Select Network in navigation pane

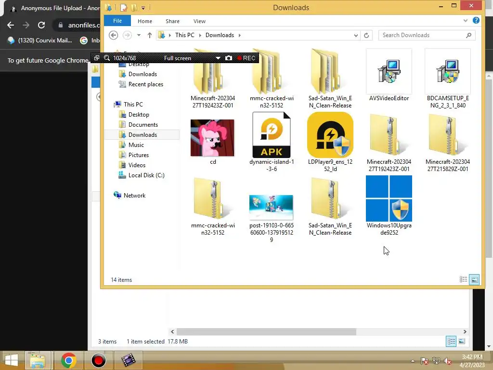pyautogui.click(x=134, y=196)
